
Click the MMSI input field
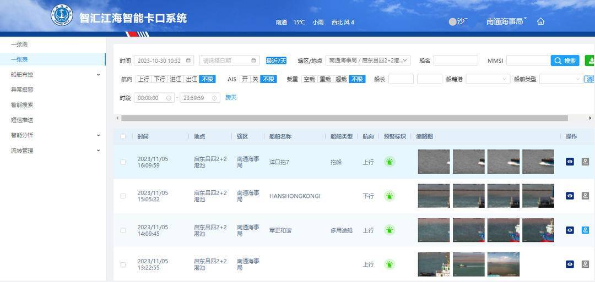(527, 60)
